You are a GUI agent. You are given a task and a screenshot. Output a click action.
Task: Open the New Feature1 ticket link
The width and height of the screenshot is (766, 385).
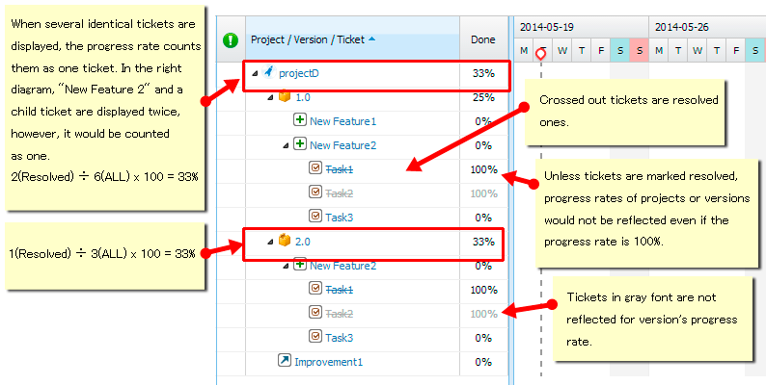(342, 120)
